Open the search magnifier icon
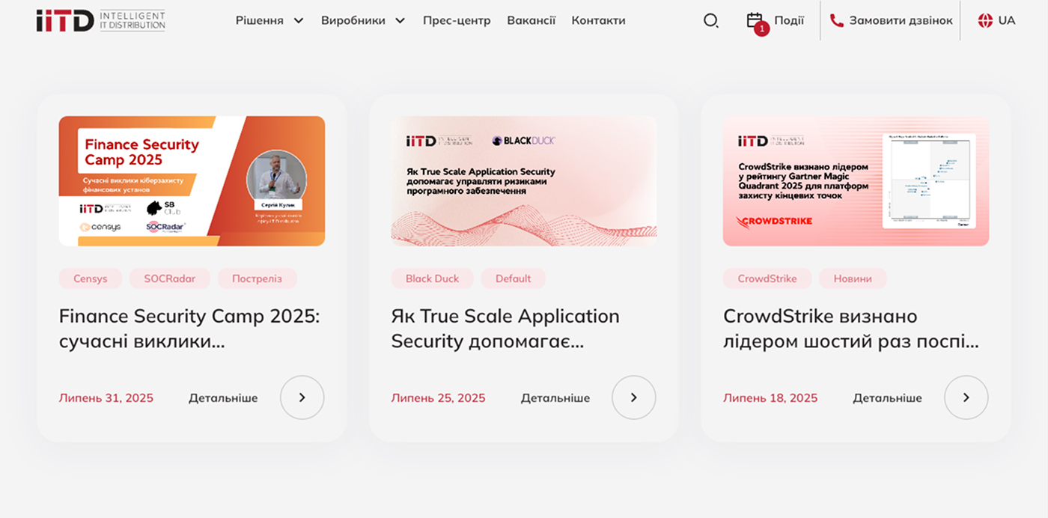The width and height of the screenshot is (1048, 518). point(710,21)
